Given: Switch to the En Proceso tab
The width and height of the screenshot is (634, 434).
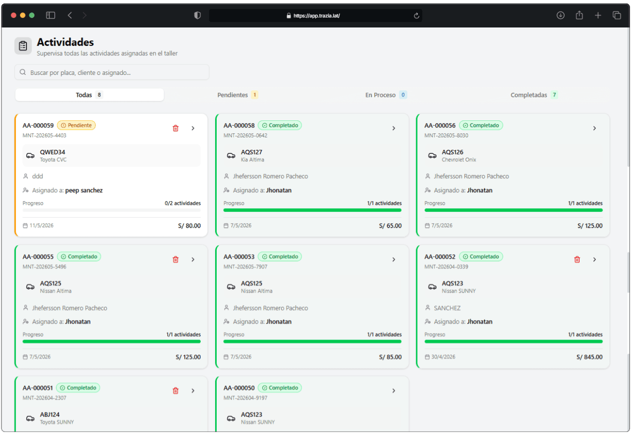Looking at the screenshot, I should (386, 95).
